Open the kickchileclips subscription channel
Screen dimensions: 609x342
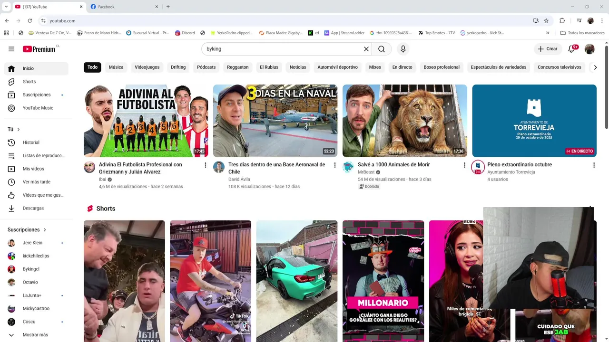pos(36,256)
